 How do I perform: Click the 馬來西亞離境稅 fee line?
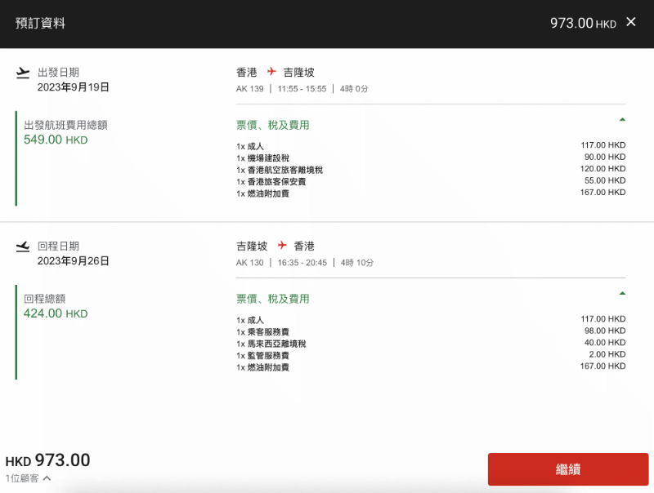point(431,343)
